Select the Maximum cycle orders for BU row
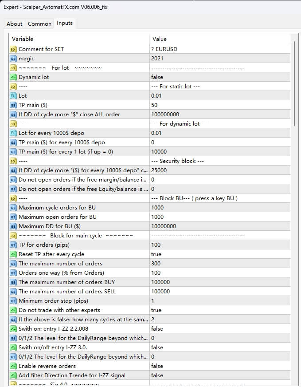Image resolution: width=301 pixels, height=387 pixels. click(x=150, y=208)
